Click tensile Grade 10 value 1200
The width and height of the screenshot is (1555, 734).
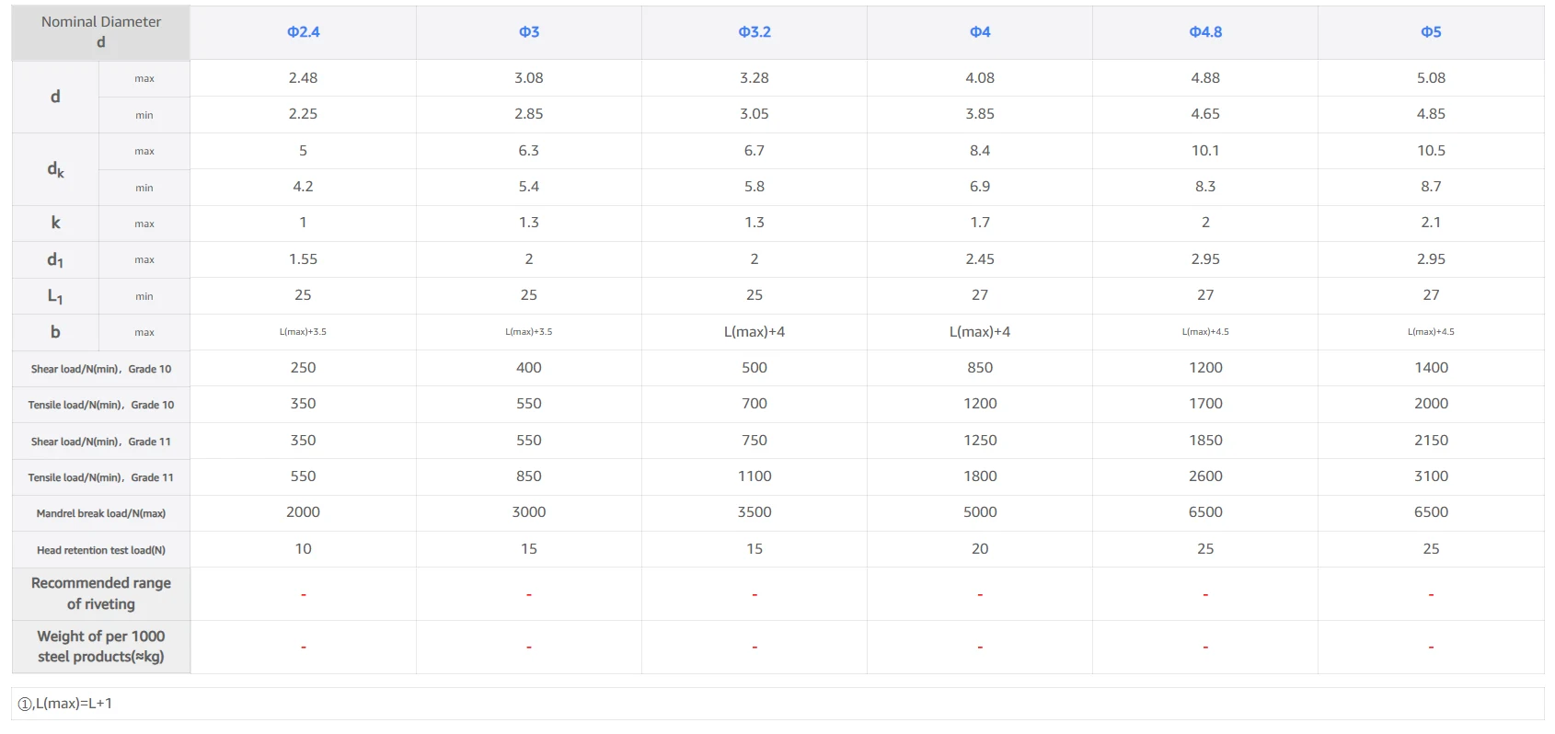[980, 404]
